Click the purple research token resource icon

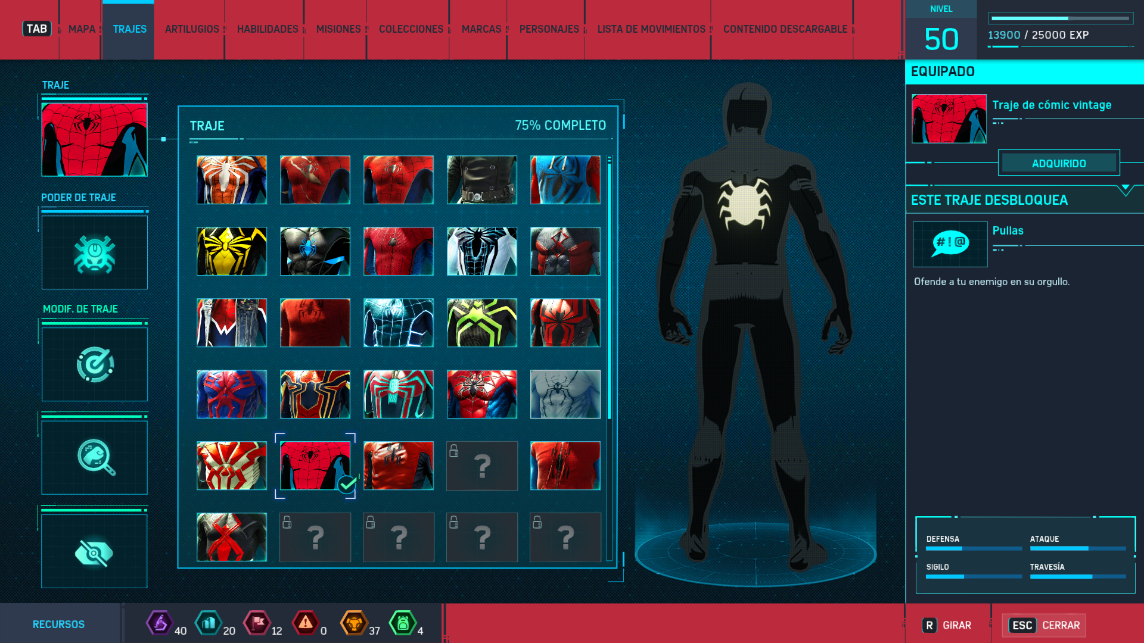click(x=159, y=623)
